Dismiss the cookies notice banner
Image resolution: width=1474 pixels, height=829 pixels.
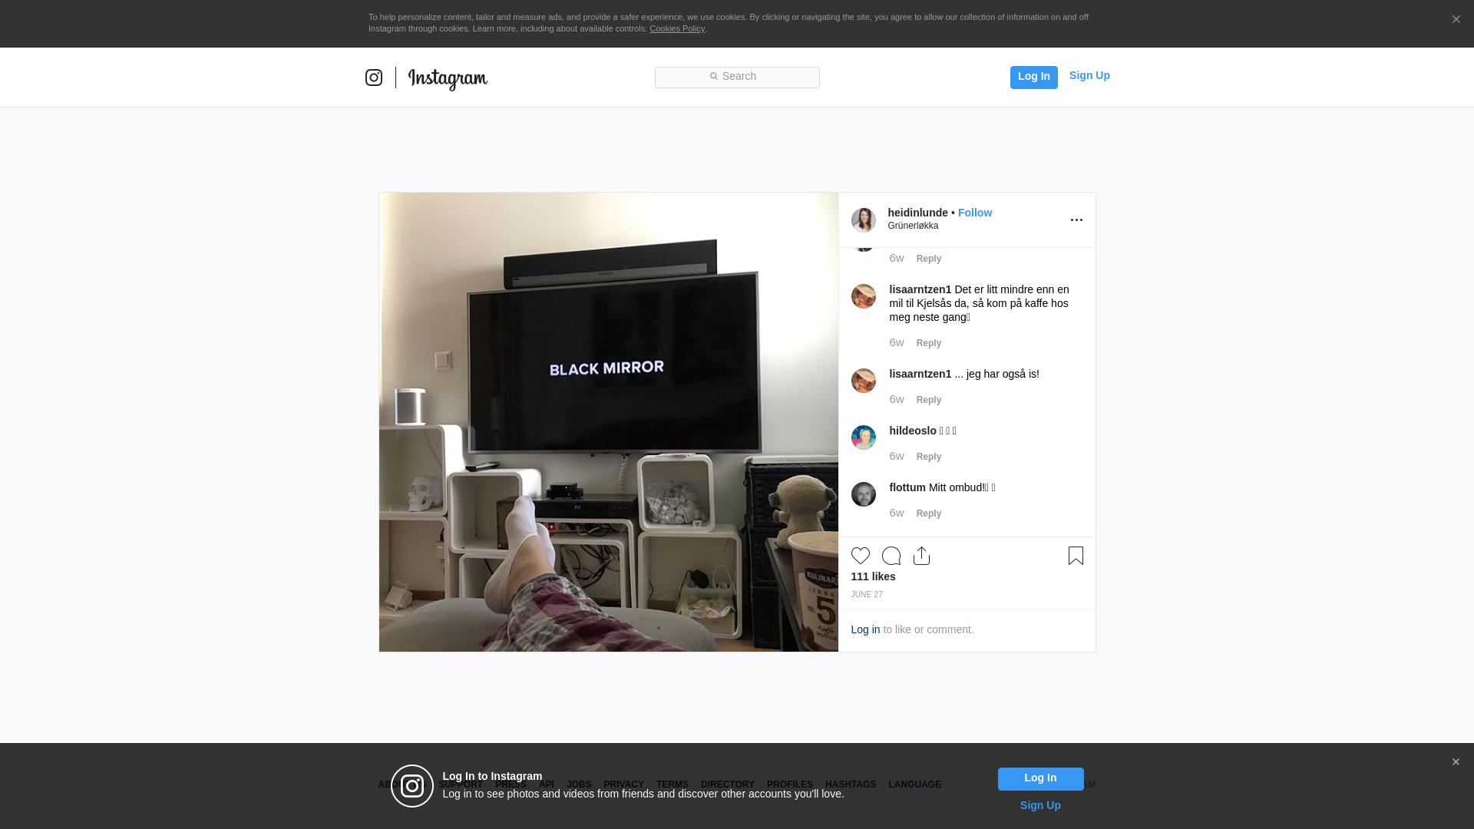1456,20
